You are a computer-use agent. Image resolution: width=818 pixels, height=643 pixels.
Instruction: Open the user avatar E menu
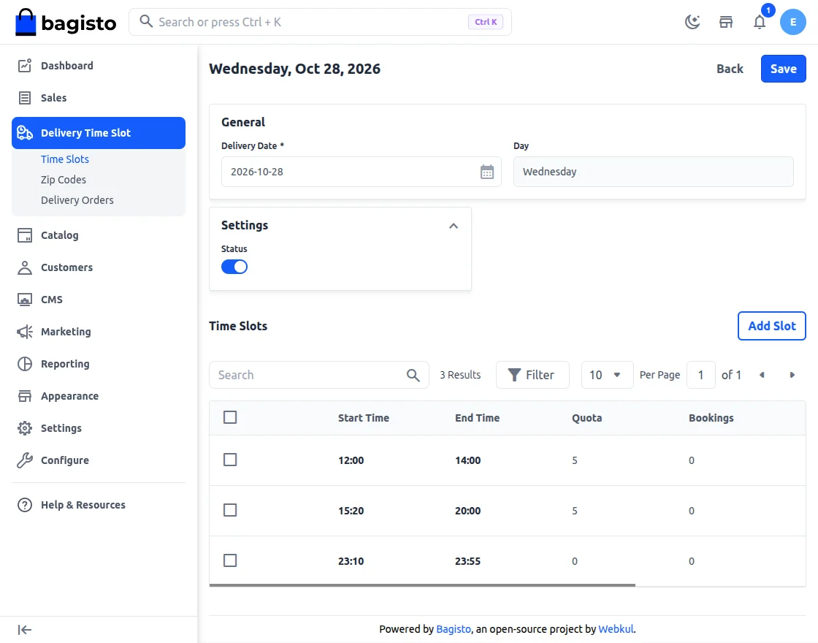[793, 22]
